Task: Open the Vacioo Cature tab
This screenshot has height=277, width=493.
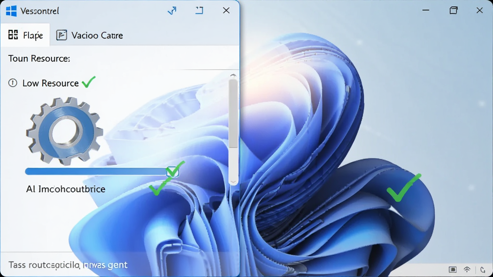Action: coord(90,35)
